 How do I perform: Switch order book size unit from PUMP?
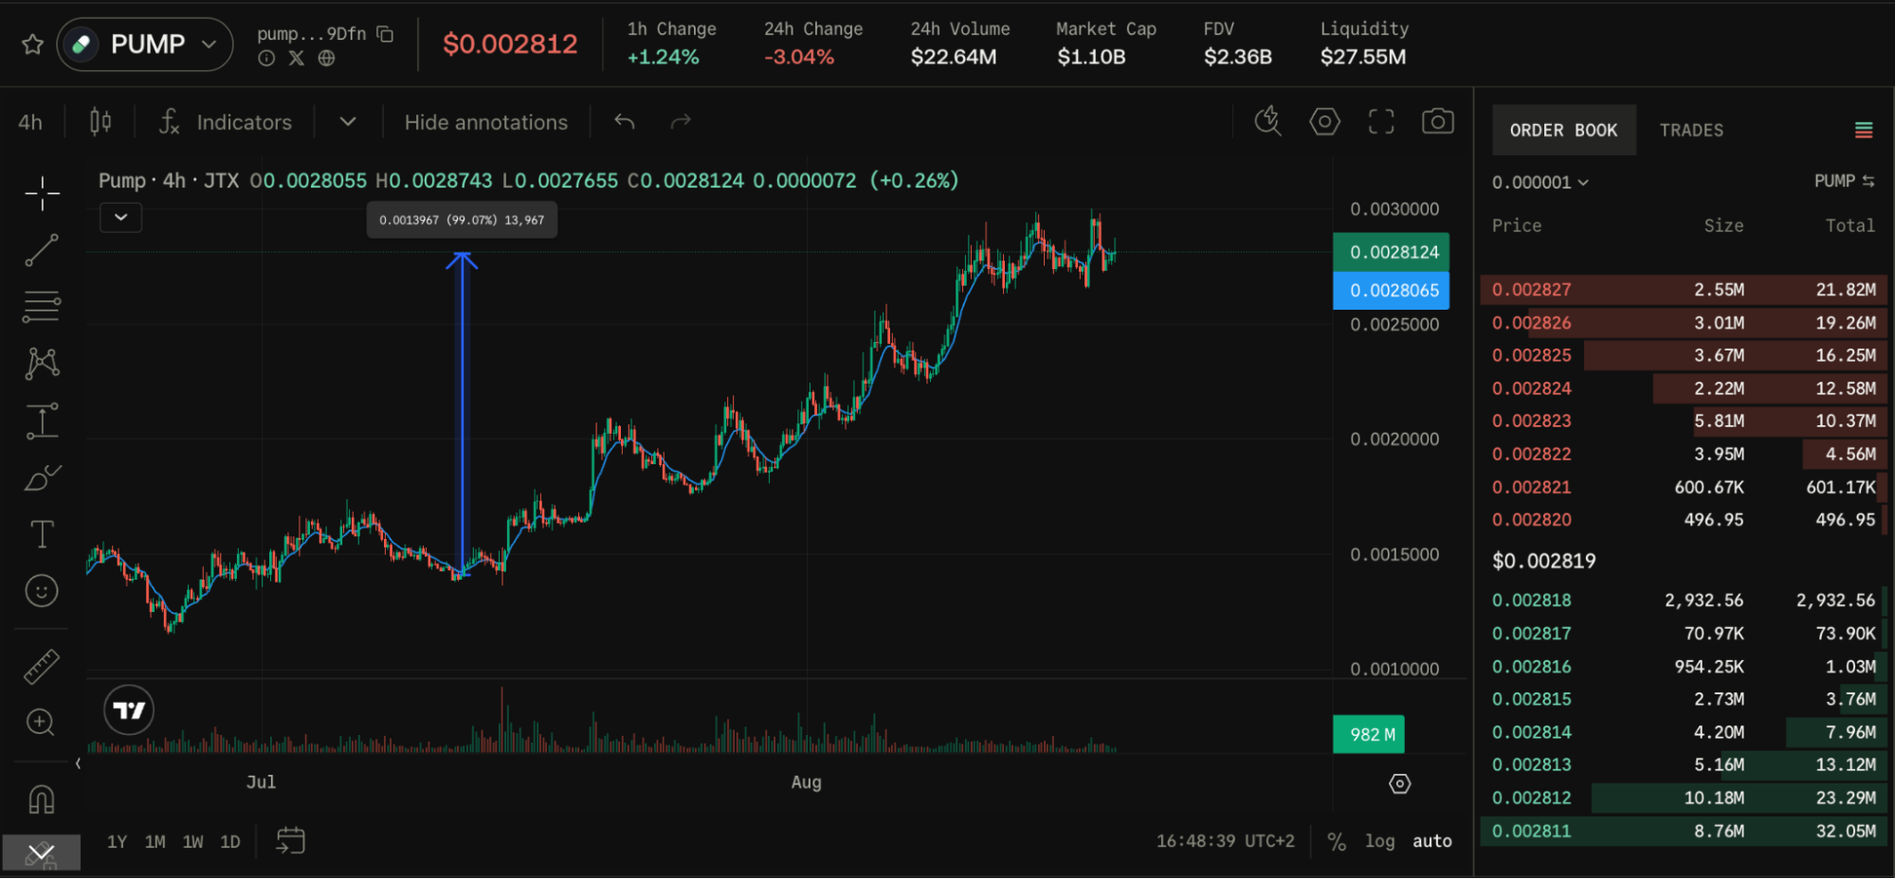coord(1845,181)
